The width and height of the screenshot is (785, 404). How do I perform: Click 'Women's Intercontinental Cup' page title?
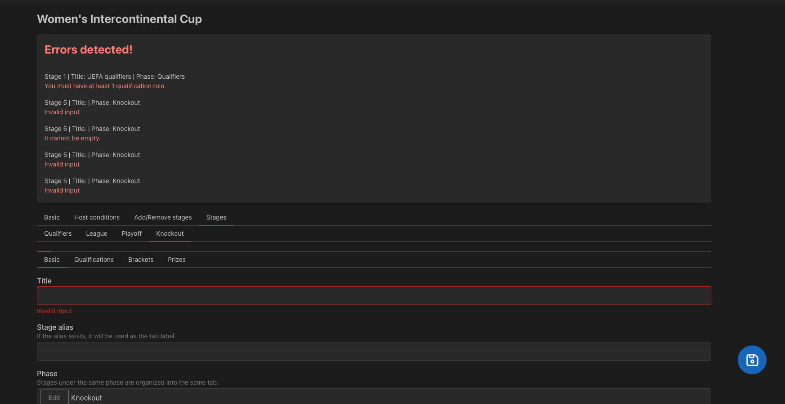pos(119,19)
